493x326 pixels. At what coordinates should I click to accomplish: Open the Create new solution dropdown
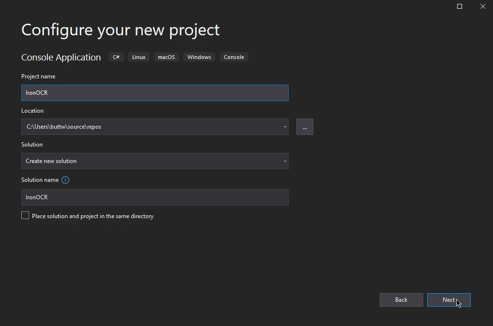point(154,161)
